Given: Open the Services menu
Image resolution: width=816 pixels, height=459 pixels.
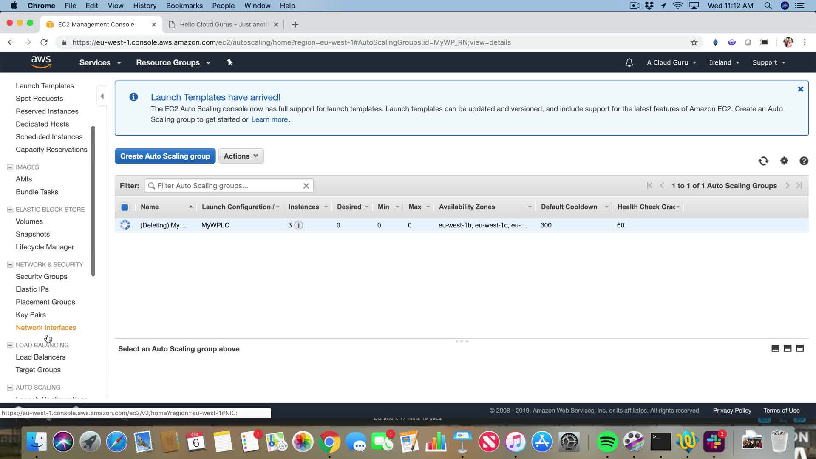Looking at the screenshot, I should tap(100, 62).
